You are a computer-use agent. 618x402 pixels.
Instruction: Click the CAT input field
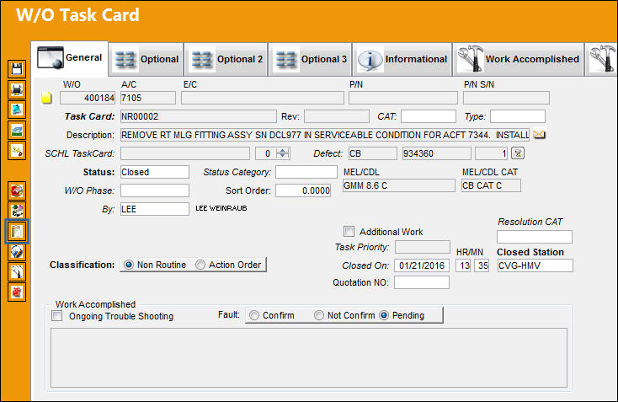click(x=429, y=116)
